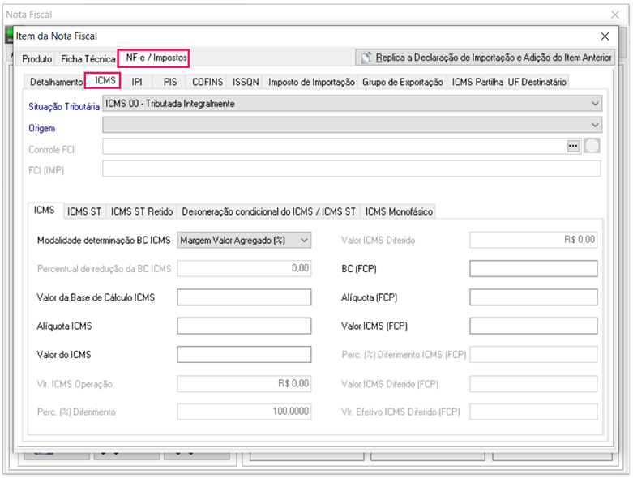Viewport: 633px width, 478px height.
Task: Click the Valor da Base de Cálculo ICMS field
Action: coord(244,297)
